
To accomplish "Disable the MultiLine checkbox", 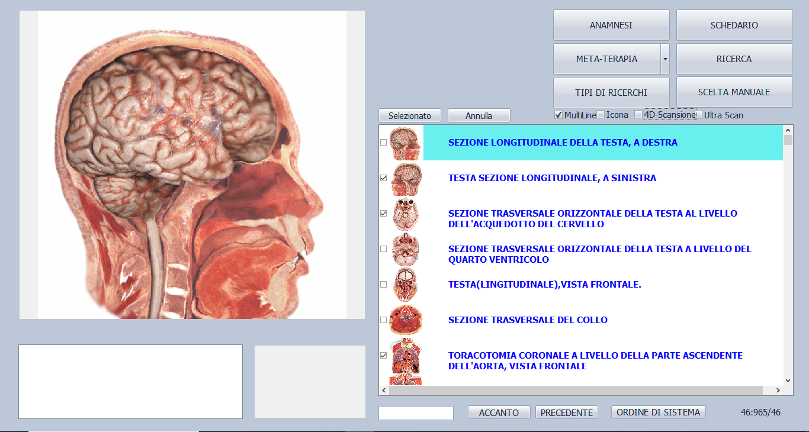I will tap(558, 115).
